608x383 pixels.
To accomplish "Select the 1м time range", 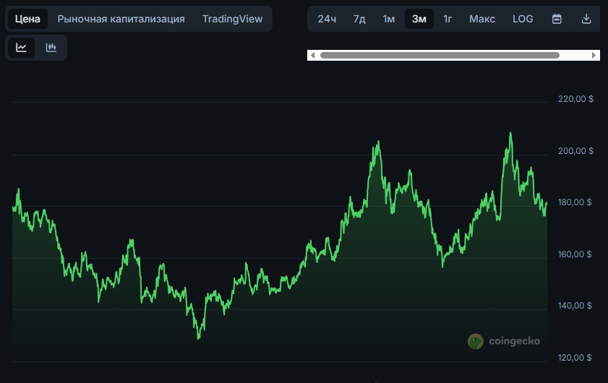I will tap(389, 19).
